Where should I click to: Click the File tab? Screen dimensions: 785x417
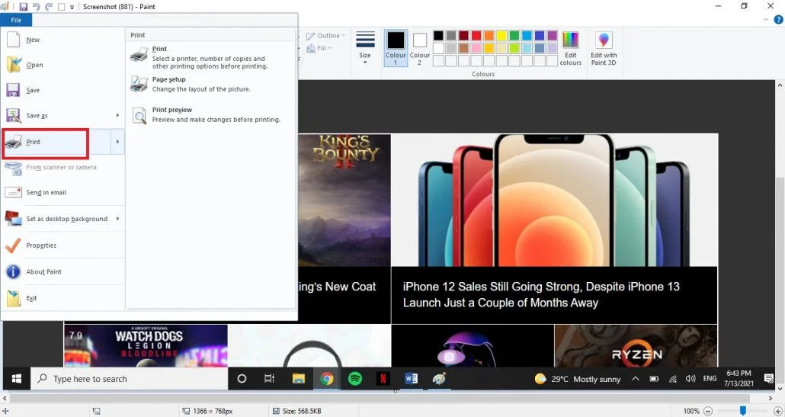tap(16, 20)
